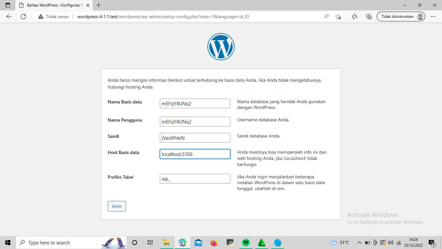
Task: Open the Windows Start menu
Action: (x=8, y=243)
